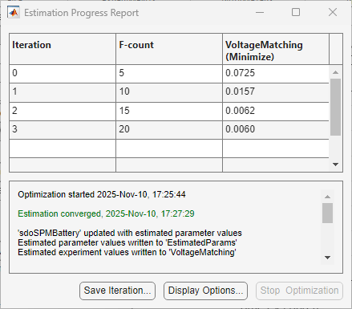Open Display Options dialog
This screenshot has height=309, width=352.
tap(205, 291)
